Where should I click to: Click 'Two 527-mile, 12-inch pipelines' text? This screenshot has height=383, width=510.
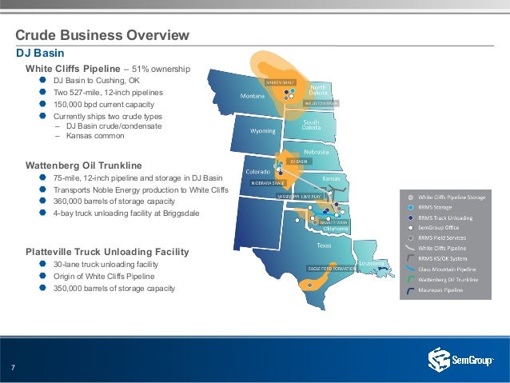(x=108, y=93)
